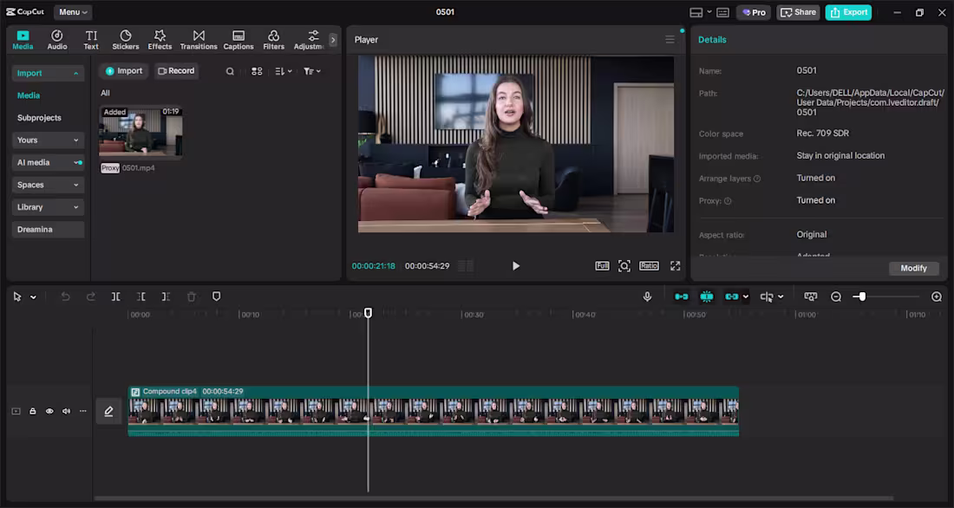The width and height of the screenshot is (954, 508).
Task: Click the Record button
Action: click(176, 71)
